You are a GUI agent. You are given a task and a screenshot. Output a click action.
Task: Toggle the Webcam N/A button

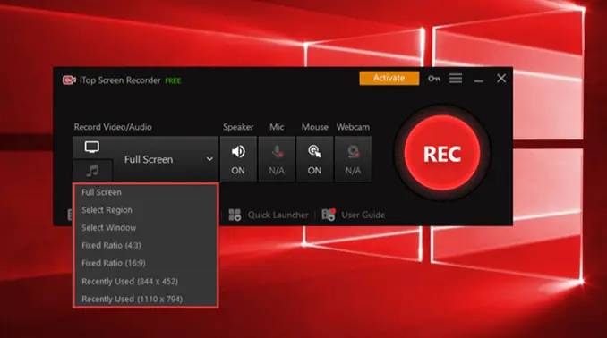coord(353,158)
